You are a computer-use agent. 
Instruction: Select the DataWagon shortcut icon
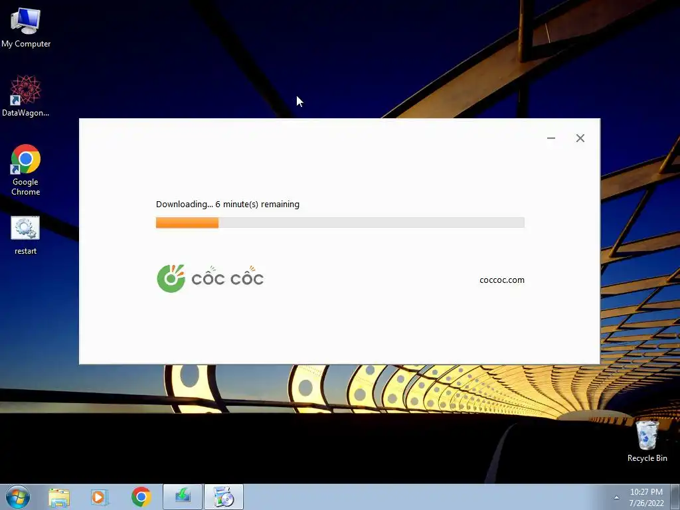tap(26, 96)
